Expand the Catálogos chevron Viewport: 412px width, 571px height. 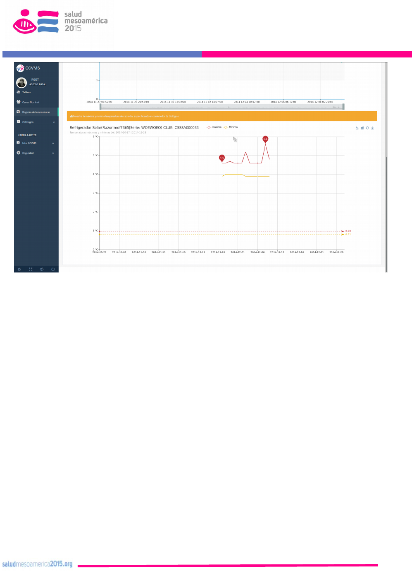(x=54, y=122)
